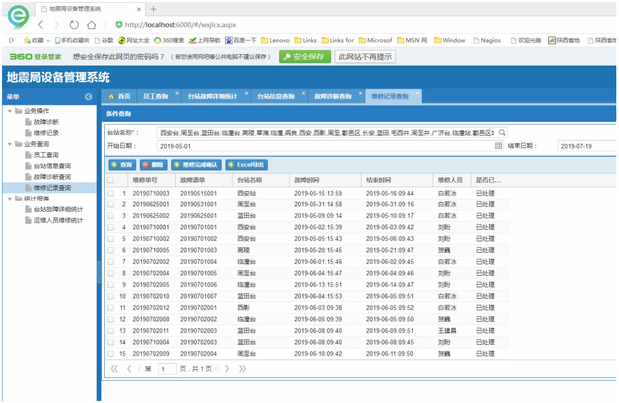Collapse the 业务查询 tree node
Viewport: 619px width, 403px height.
(x=10, y=144)
